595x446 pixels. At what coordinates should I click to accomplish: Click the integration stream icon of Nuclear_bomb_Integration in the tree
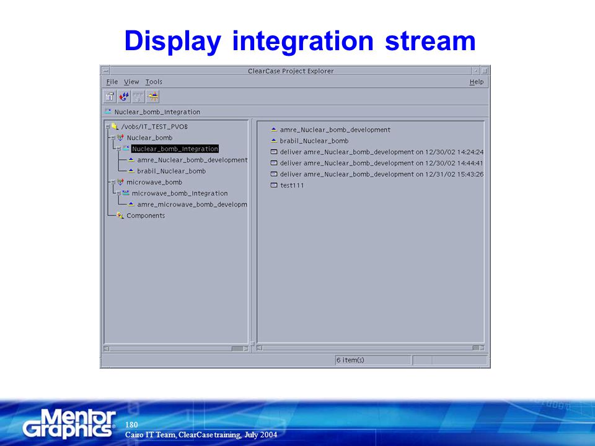click(x=126, y=149)
